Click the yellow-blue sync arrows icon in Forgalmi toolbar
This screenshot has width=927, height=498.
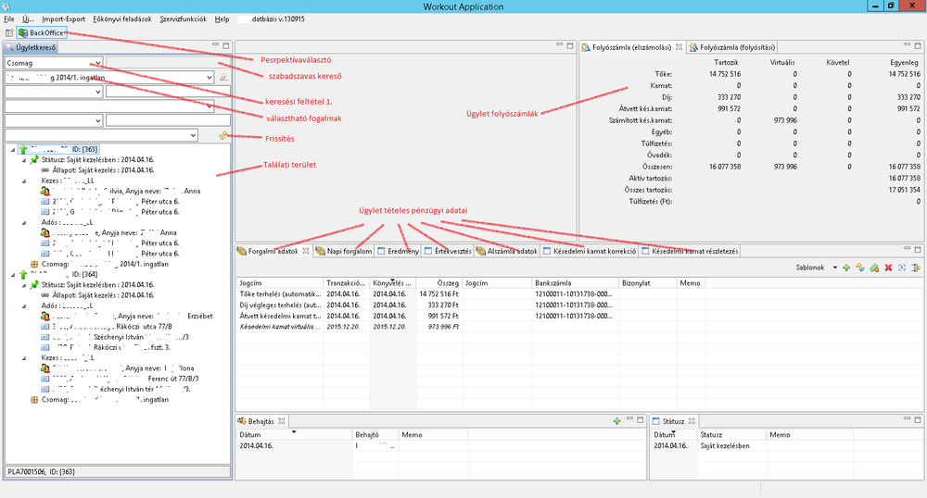click(x=859, y=268)
